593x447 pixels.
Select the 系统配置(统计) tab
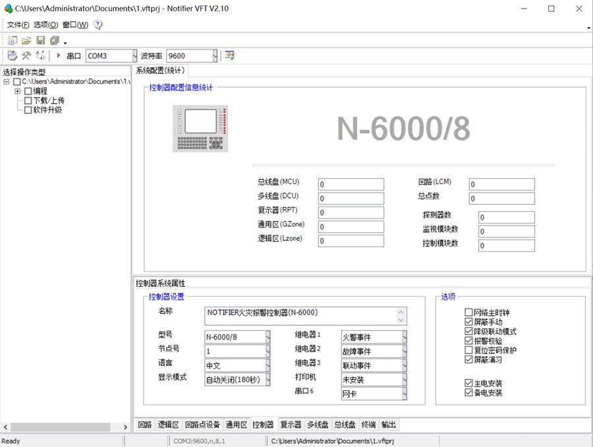coord(160,71)
